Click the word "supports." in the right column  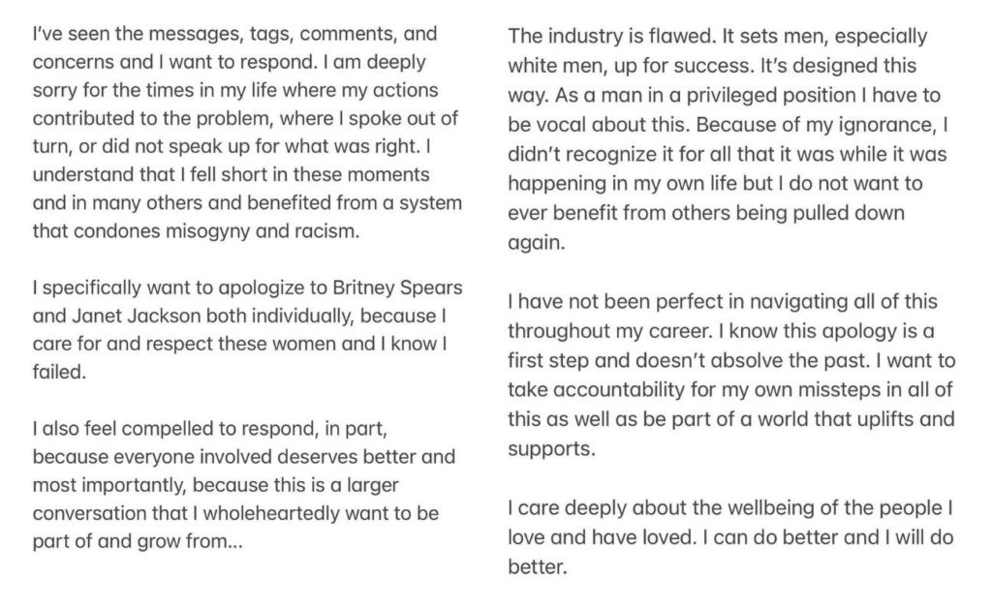tap(551, 449)
